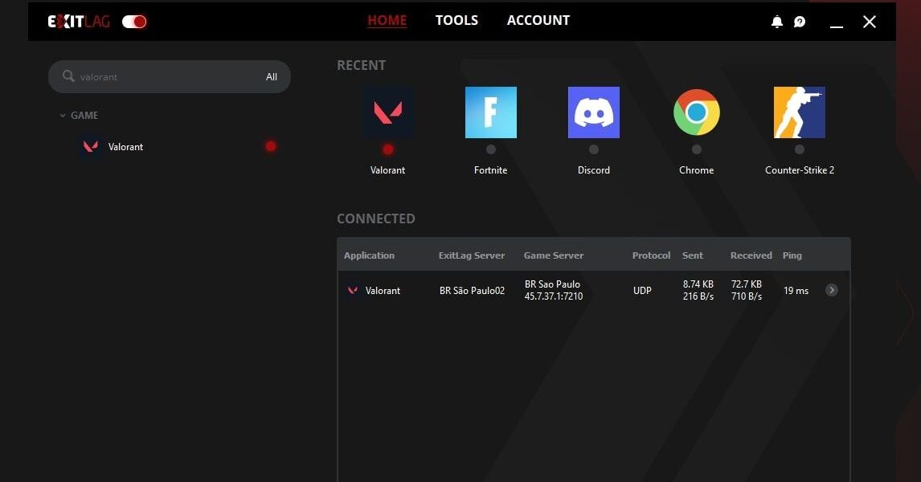The image size is (921, 482).
Task: Switch to the TOOLS tab
Action: [456, 21]
